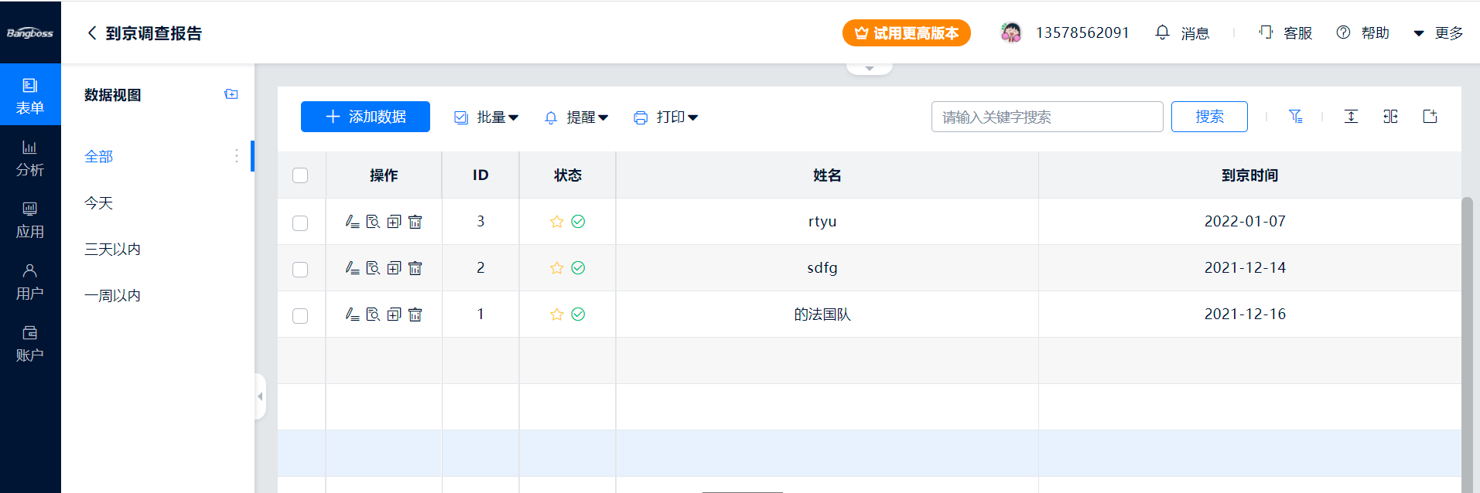
Task: Check the checkbox for row 的法国队
Action: tap(300, 316)
